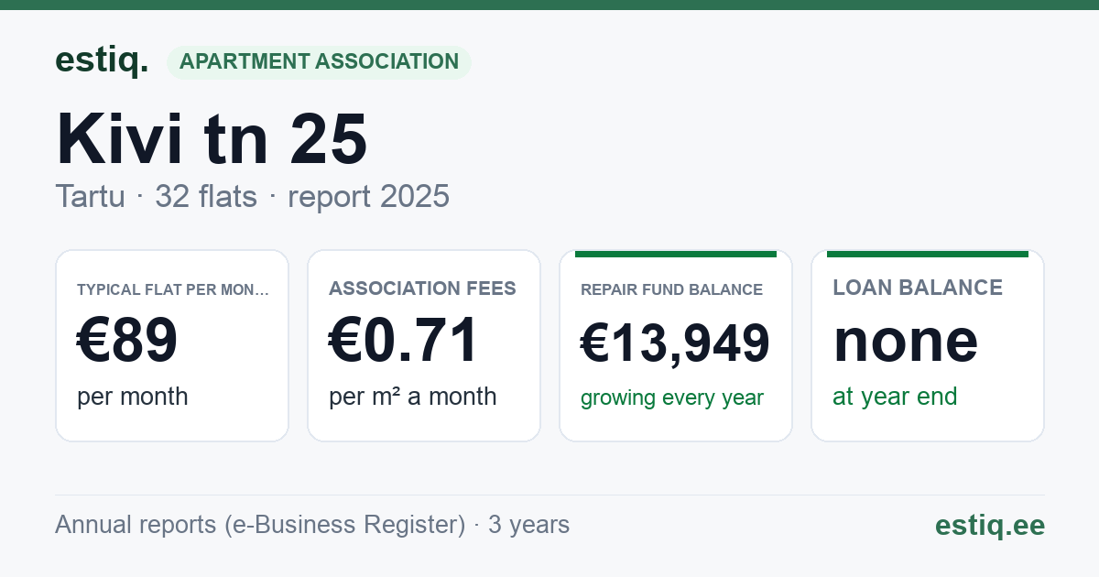This screenshot has width=1099, height=577.
Task: Select the APARTMENT ASSOCIATION badge
Action: pos(319,62)
